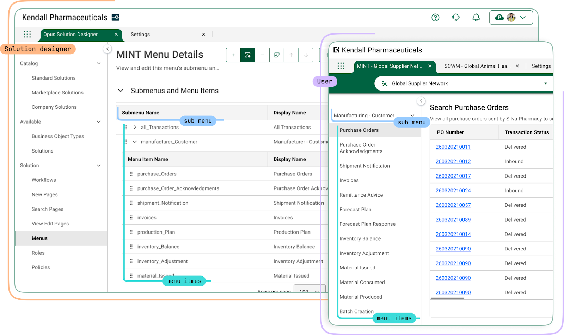Screen dimensions: 564x335
Task: Open PO number 260320210011 link
Action: (453, 147)
